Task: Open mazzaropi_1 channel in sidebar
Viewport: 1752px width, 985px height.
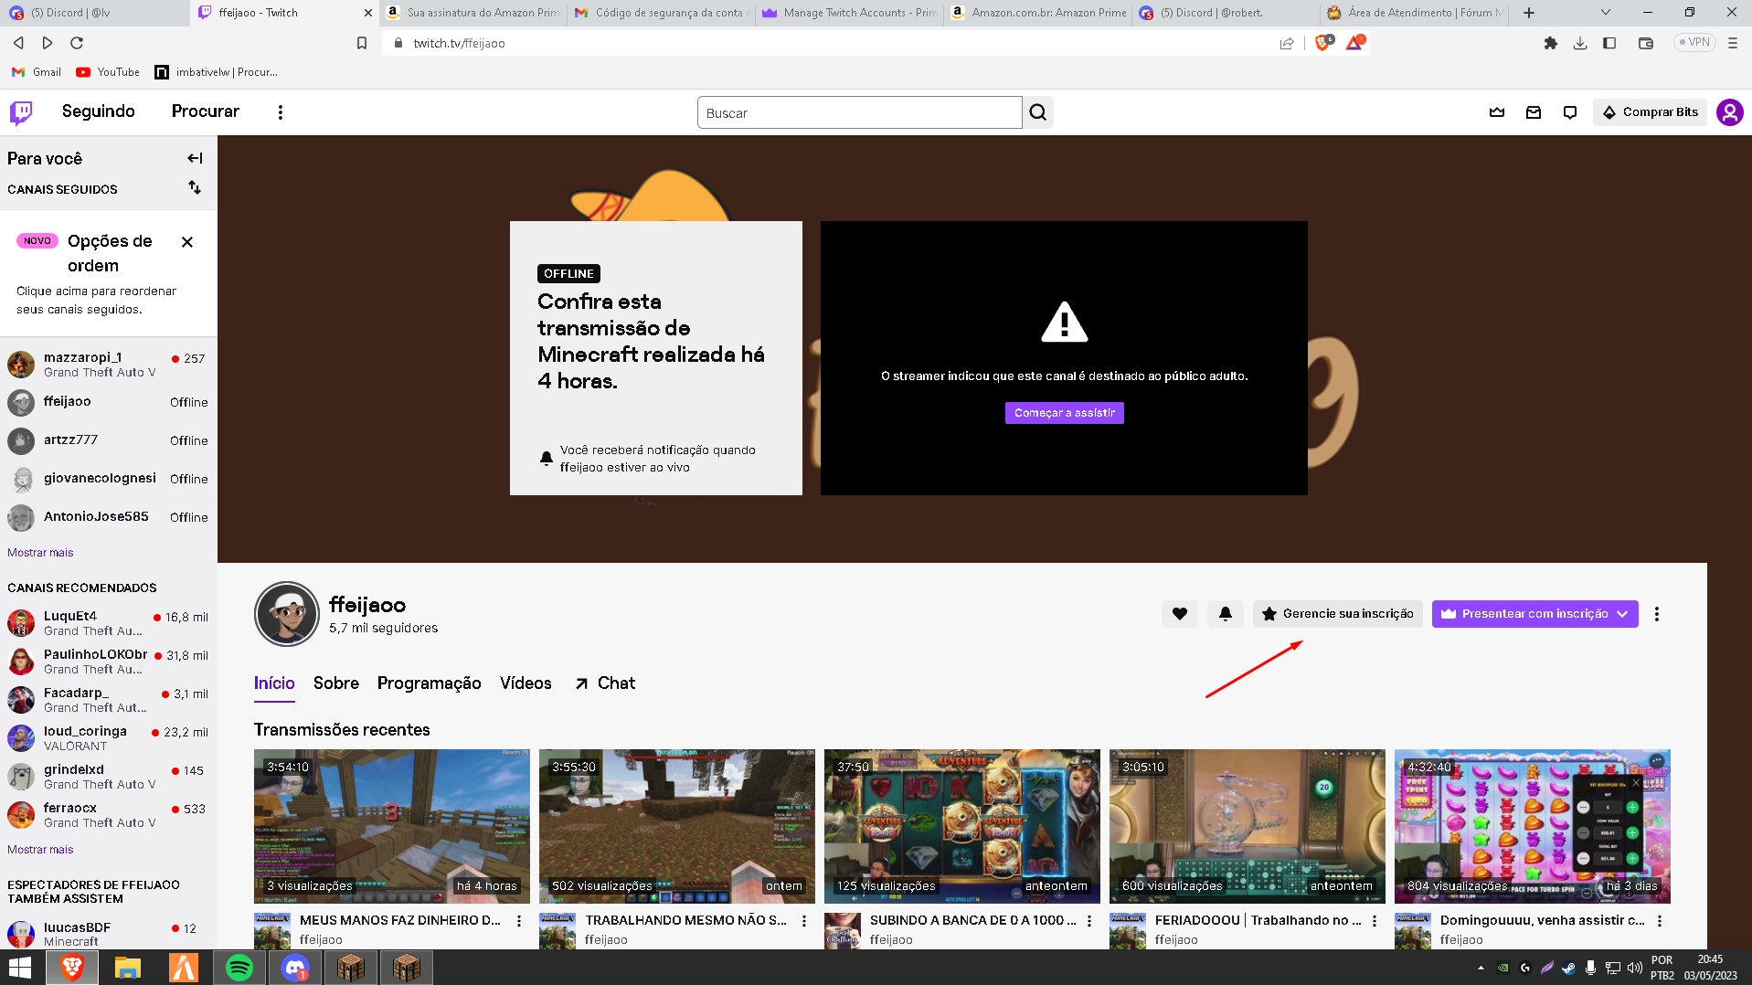Action: tap(109, 365)
